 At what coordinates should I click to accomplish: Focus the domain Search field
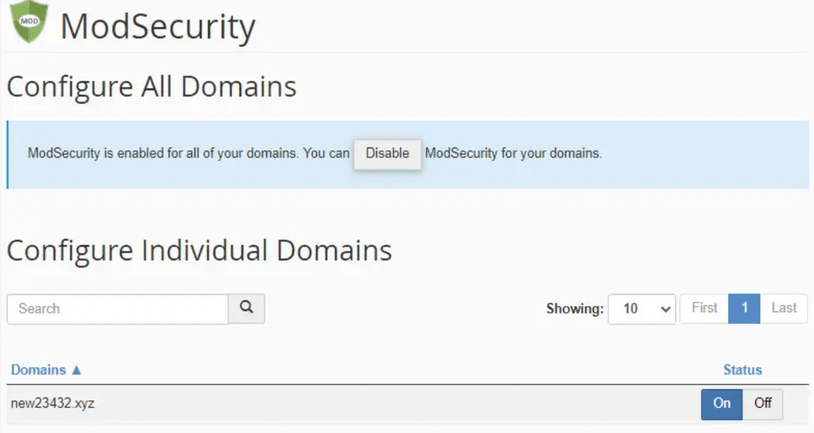point(117,309)
